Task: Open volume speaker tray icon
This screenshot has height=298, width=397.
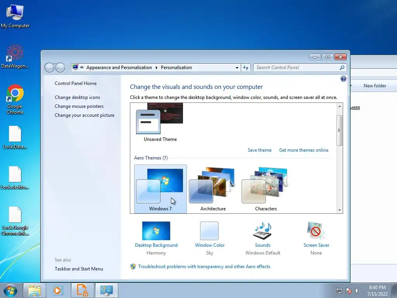Action: (x=358, y=291)
